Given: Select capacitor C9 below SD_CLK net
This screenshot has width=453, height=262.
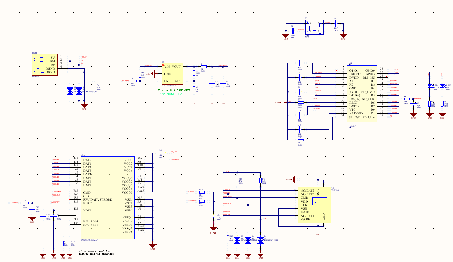Looking at the screenshot, I should [413, 104].
